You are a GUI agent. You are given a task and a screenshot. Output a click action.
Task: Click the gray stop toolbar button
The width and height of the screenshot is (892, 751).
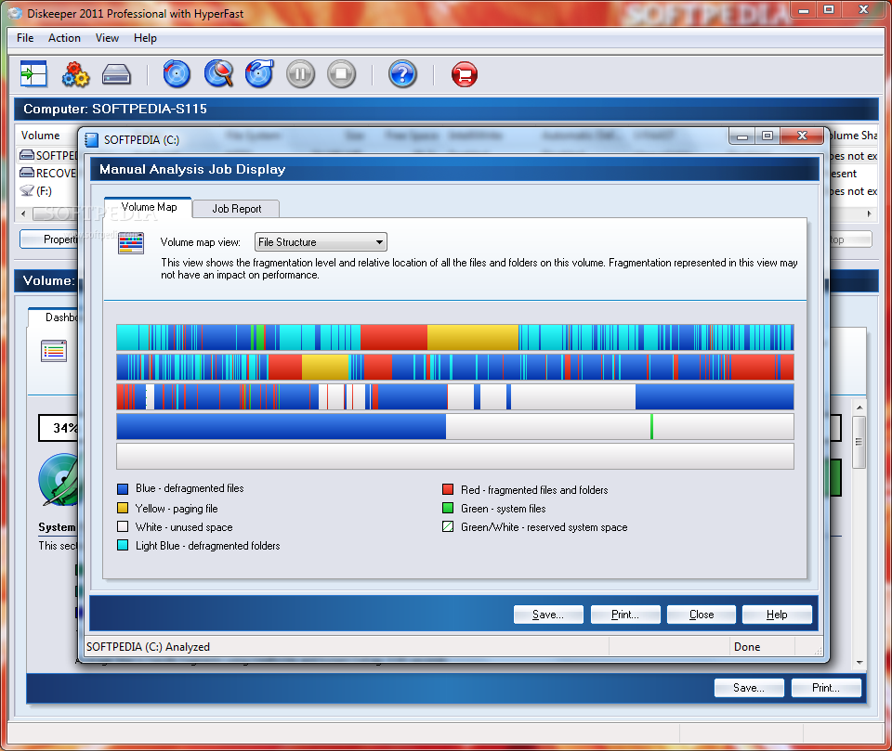point(341,74)
